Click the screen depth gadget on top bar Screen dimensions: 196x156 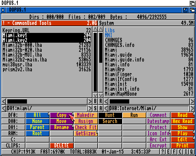tap(192, 3)
